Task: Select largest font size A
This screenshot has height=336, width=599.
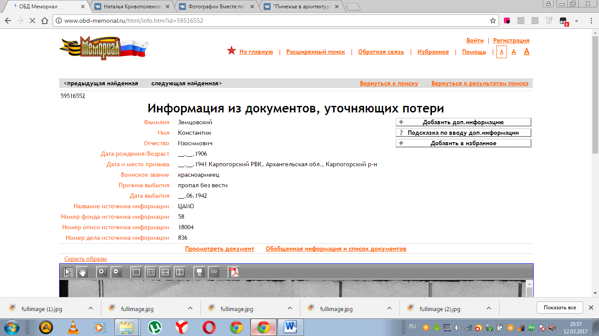Action: click(527, 52)
